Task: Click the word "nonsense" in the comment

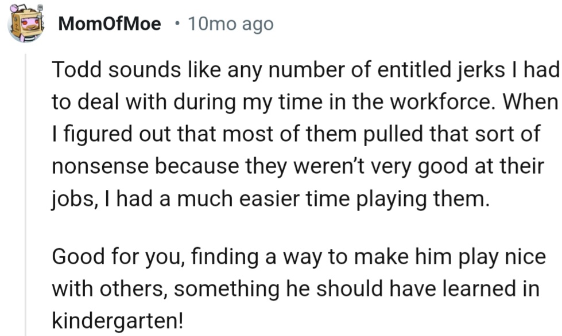Action: [100, 167]
